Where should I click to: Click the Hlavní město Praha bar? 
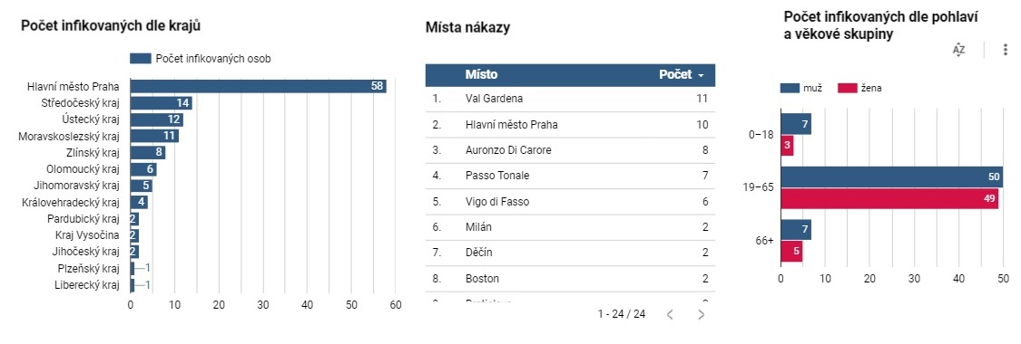[x=259, y=86]
